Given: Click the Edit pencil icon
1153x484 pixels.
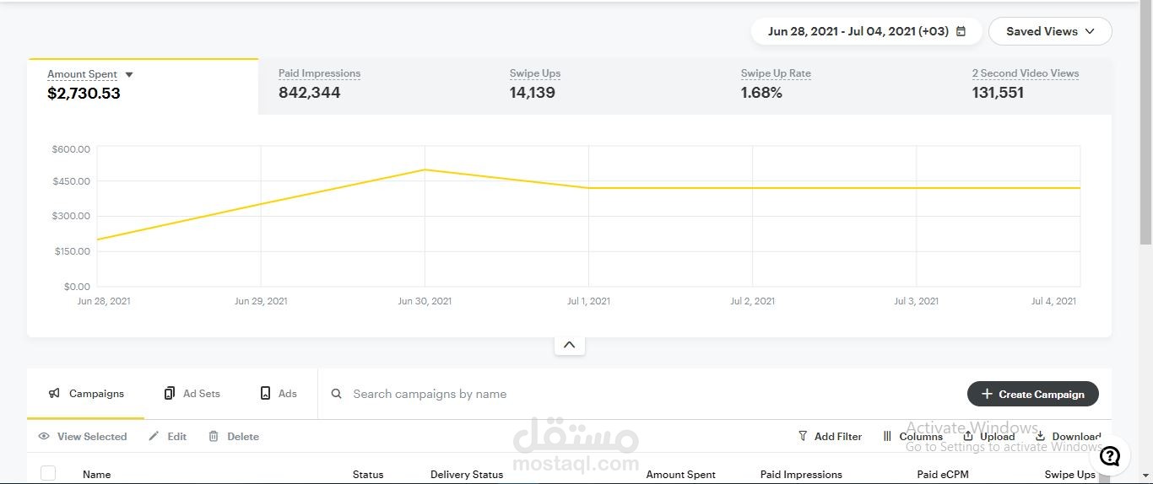Looking at the screenshot, I should point(154,436).
